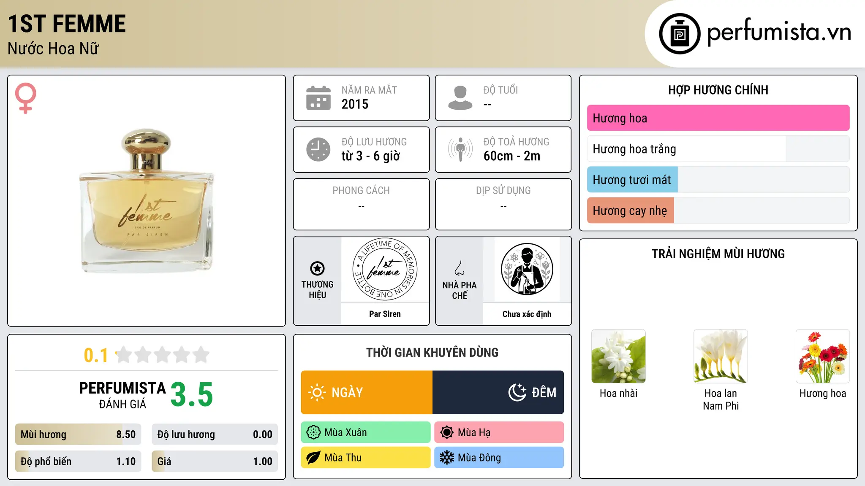Click the clock icon beside Độ lưu hương
This screenshot has width=865, height=486.
coord(318,149)
